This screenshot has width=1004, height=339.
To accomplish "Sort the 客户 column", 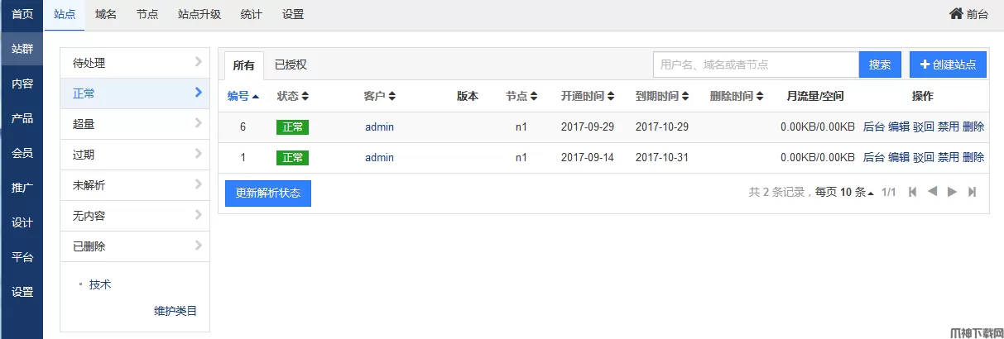I will tap(392, 96).
